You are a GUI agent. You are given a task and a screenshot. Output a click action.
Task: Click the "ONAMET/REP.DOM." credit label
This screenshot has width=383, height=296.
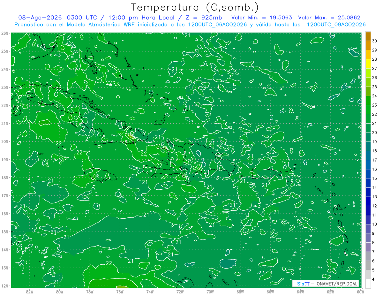336,284
